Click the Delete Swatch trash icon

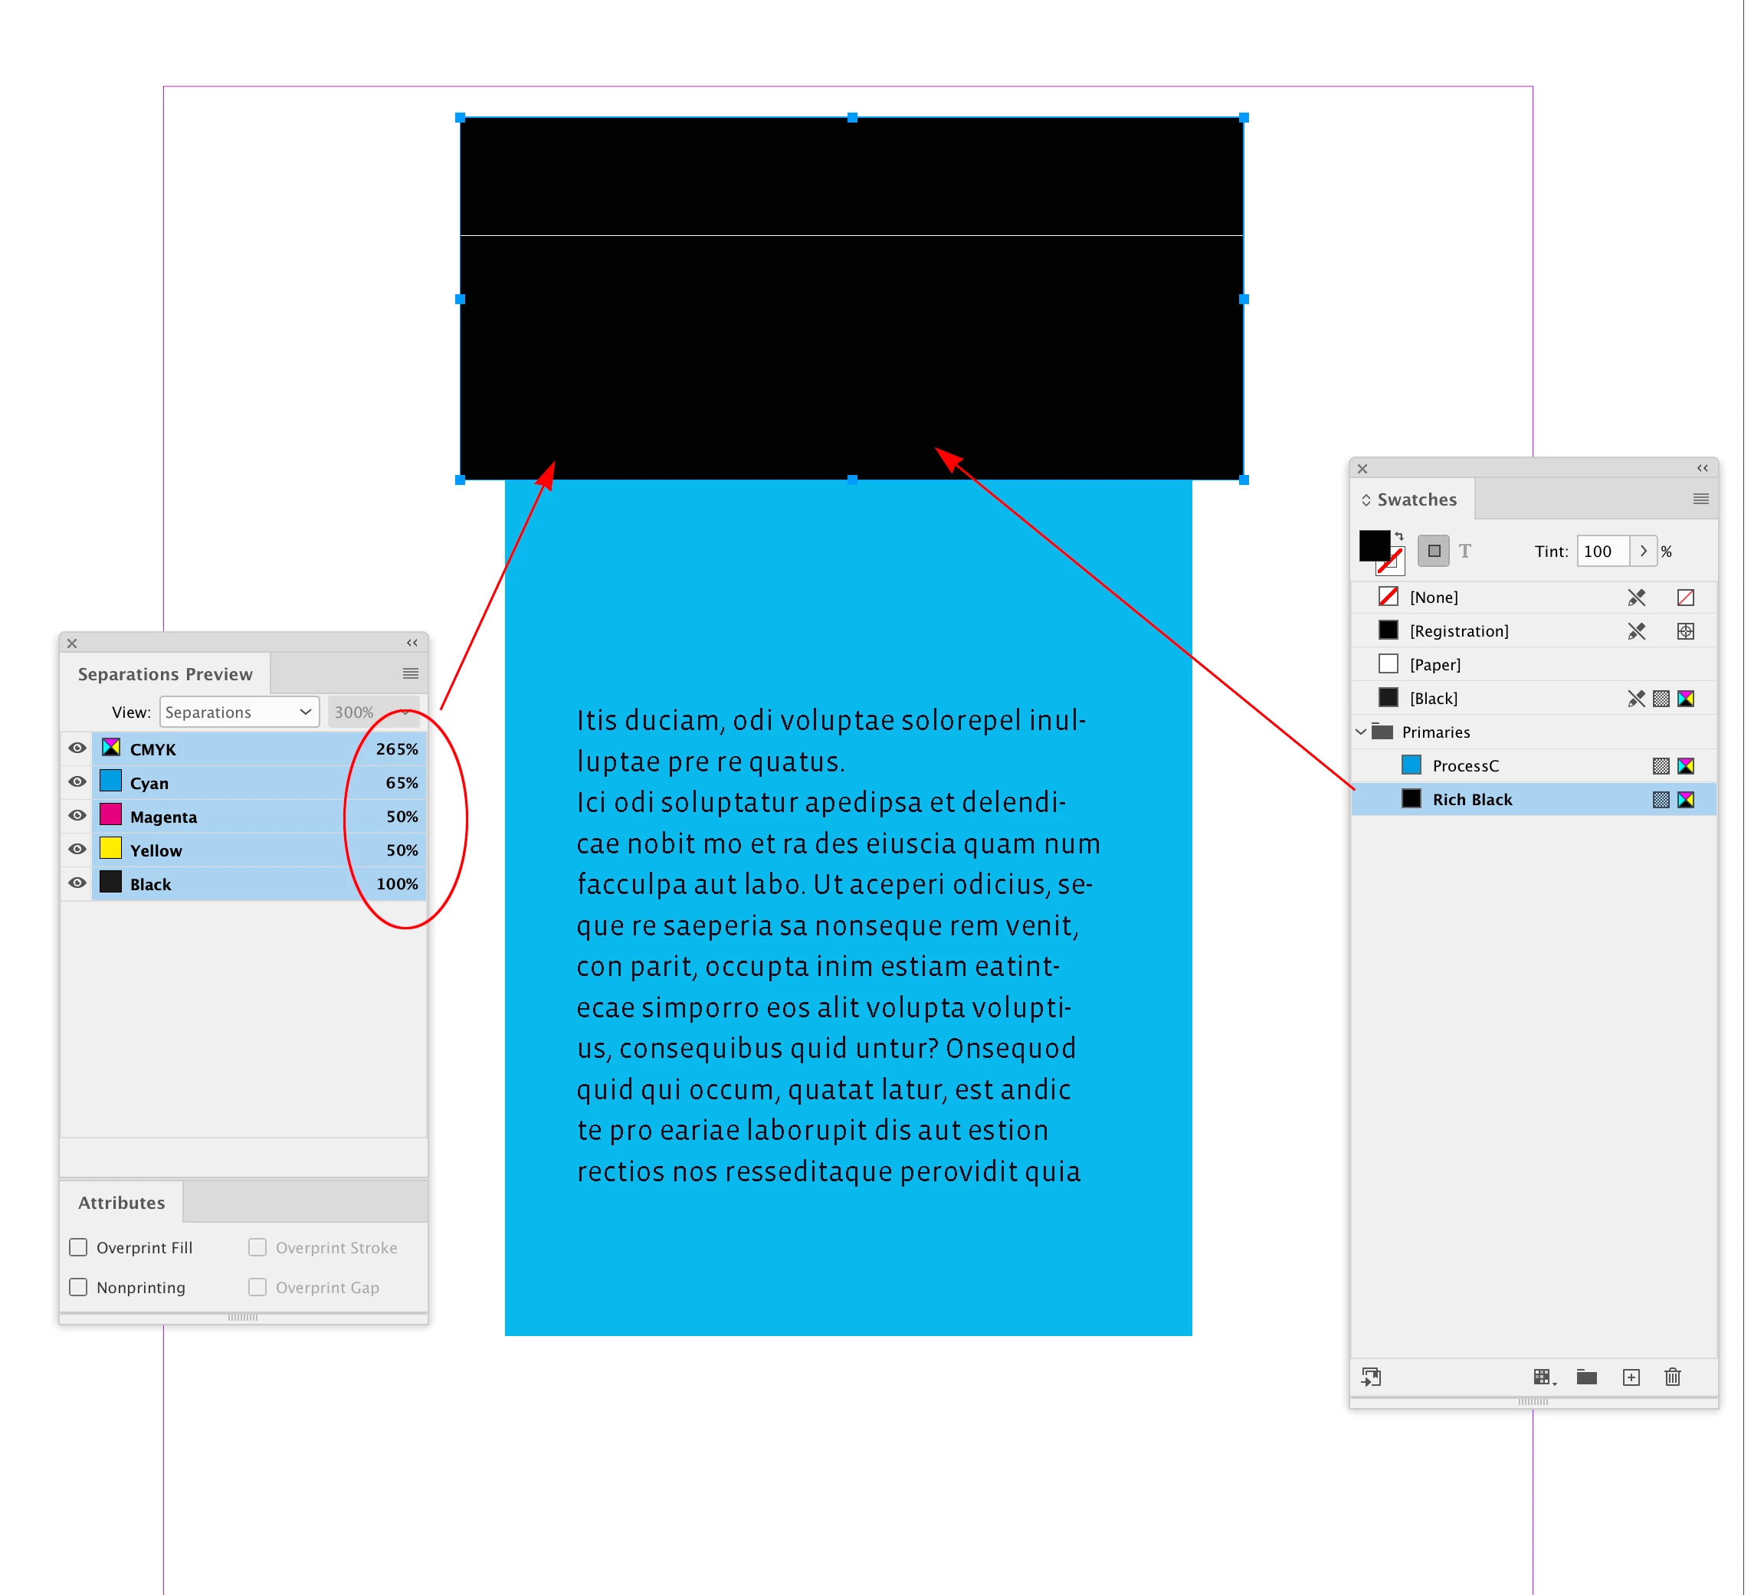[x=1672, y=1377]
